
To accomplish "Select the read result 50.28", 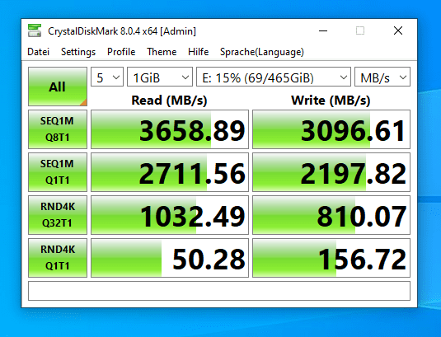I will pos(170,258).
